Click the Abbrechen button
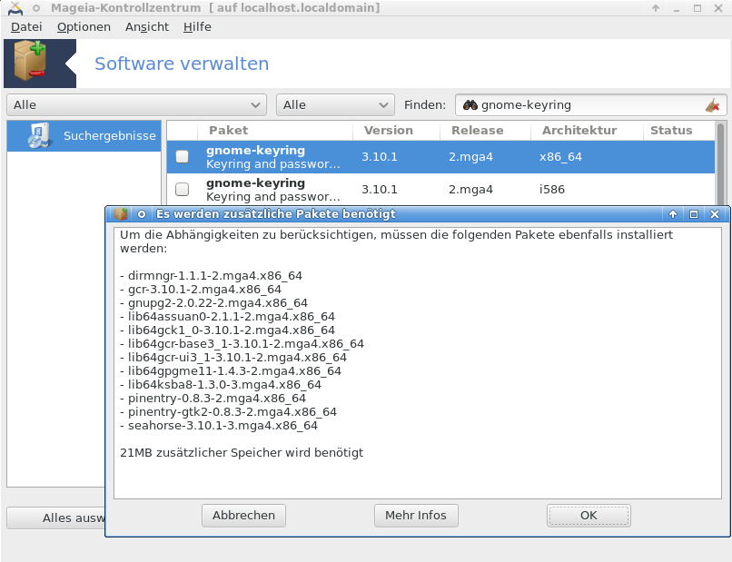This screenshot has height=562, width=732. (x=243, y=516)
